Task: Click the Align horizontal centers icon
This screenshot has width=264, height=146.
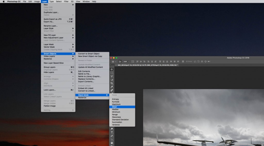Action: pyautogui.click(x=152, y=61)
